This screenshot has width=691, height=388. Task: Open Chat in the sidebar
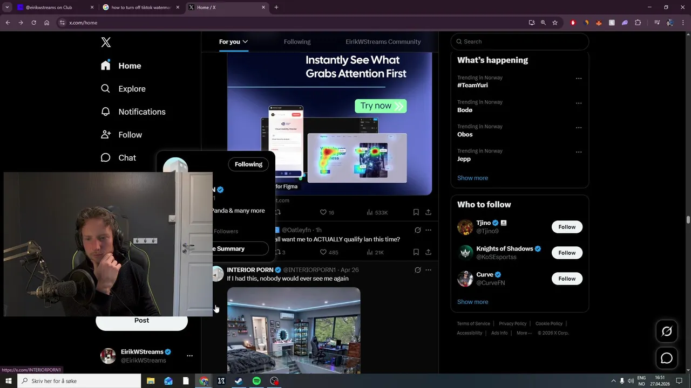pos(118,158)
